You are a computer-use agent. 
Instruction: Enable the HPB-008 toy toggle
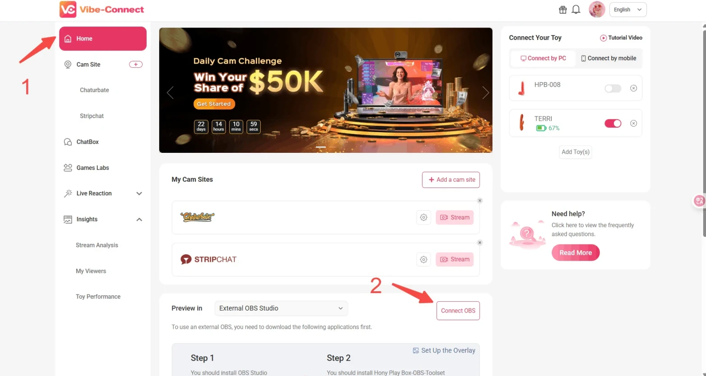pos(613,88)
